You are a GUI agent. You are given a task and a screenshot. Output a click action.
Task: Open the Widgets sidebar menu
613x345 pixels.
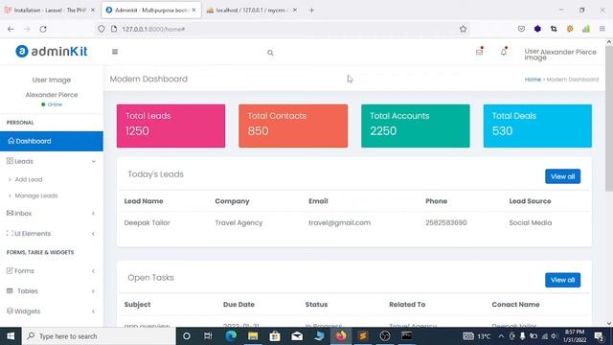pyautogui.click(x=52, y=311)
